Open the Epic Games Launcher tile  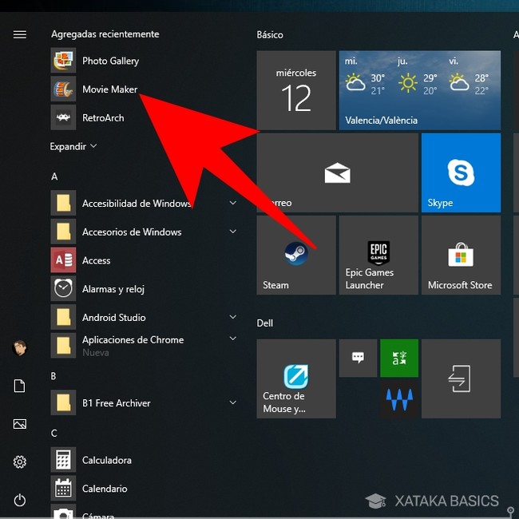pos(378,256)
